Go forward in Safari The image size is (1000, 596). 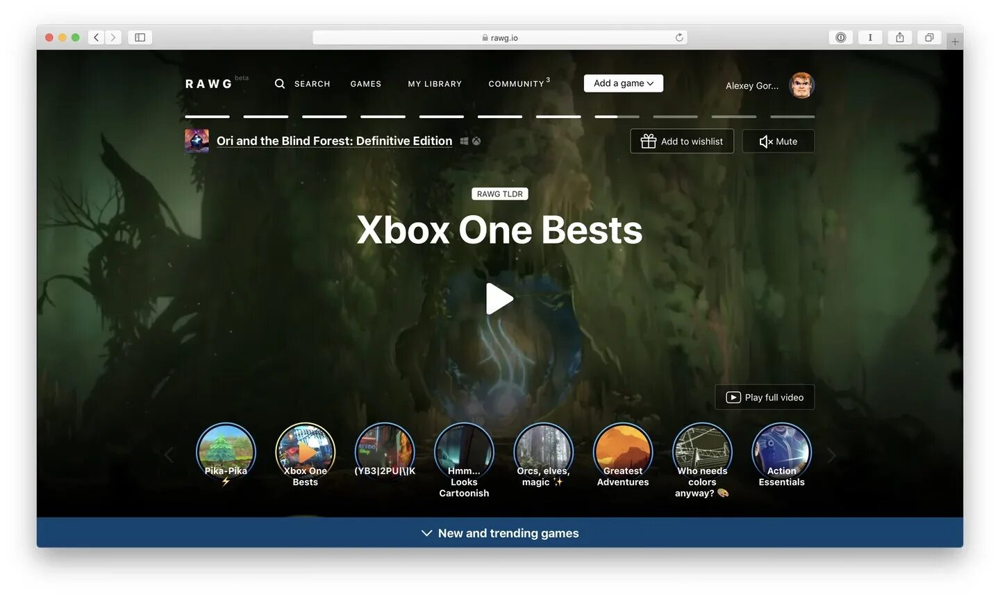113,37
